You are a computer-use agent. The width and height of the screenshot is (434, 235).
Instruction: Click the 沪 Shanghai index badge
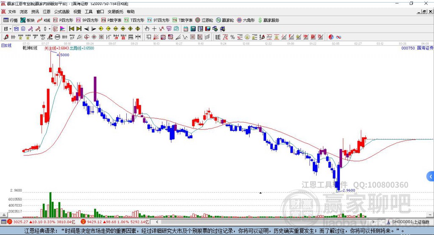click(10, 222)
